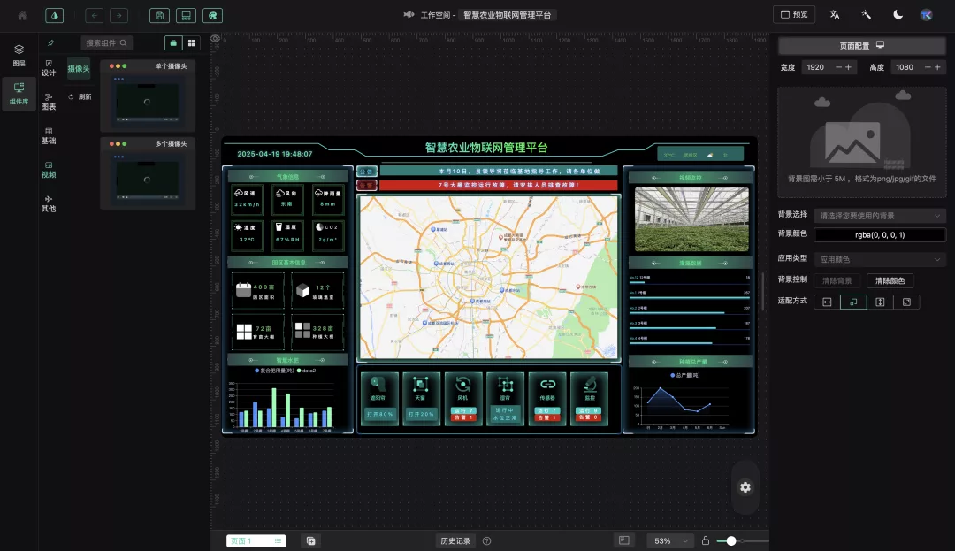Click the rgba background color swatch
The image size is (955, 551).
[879, 235]
